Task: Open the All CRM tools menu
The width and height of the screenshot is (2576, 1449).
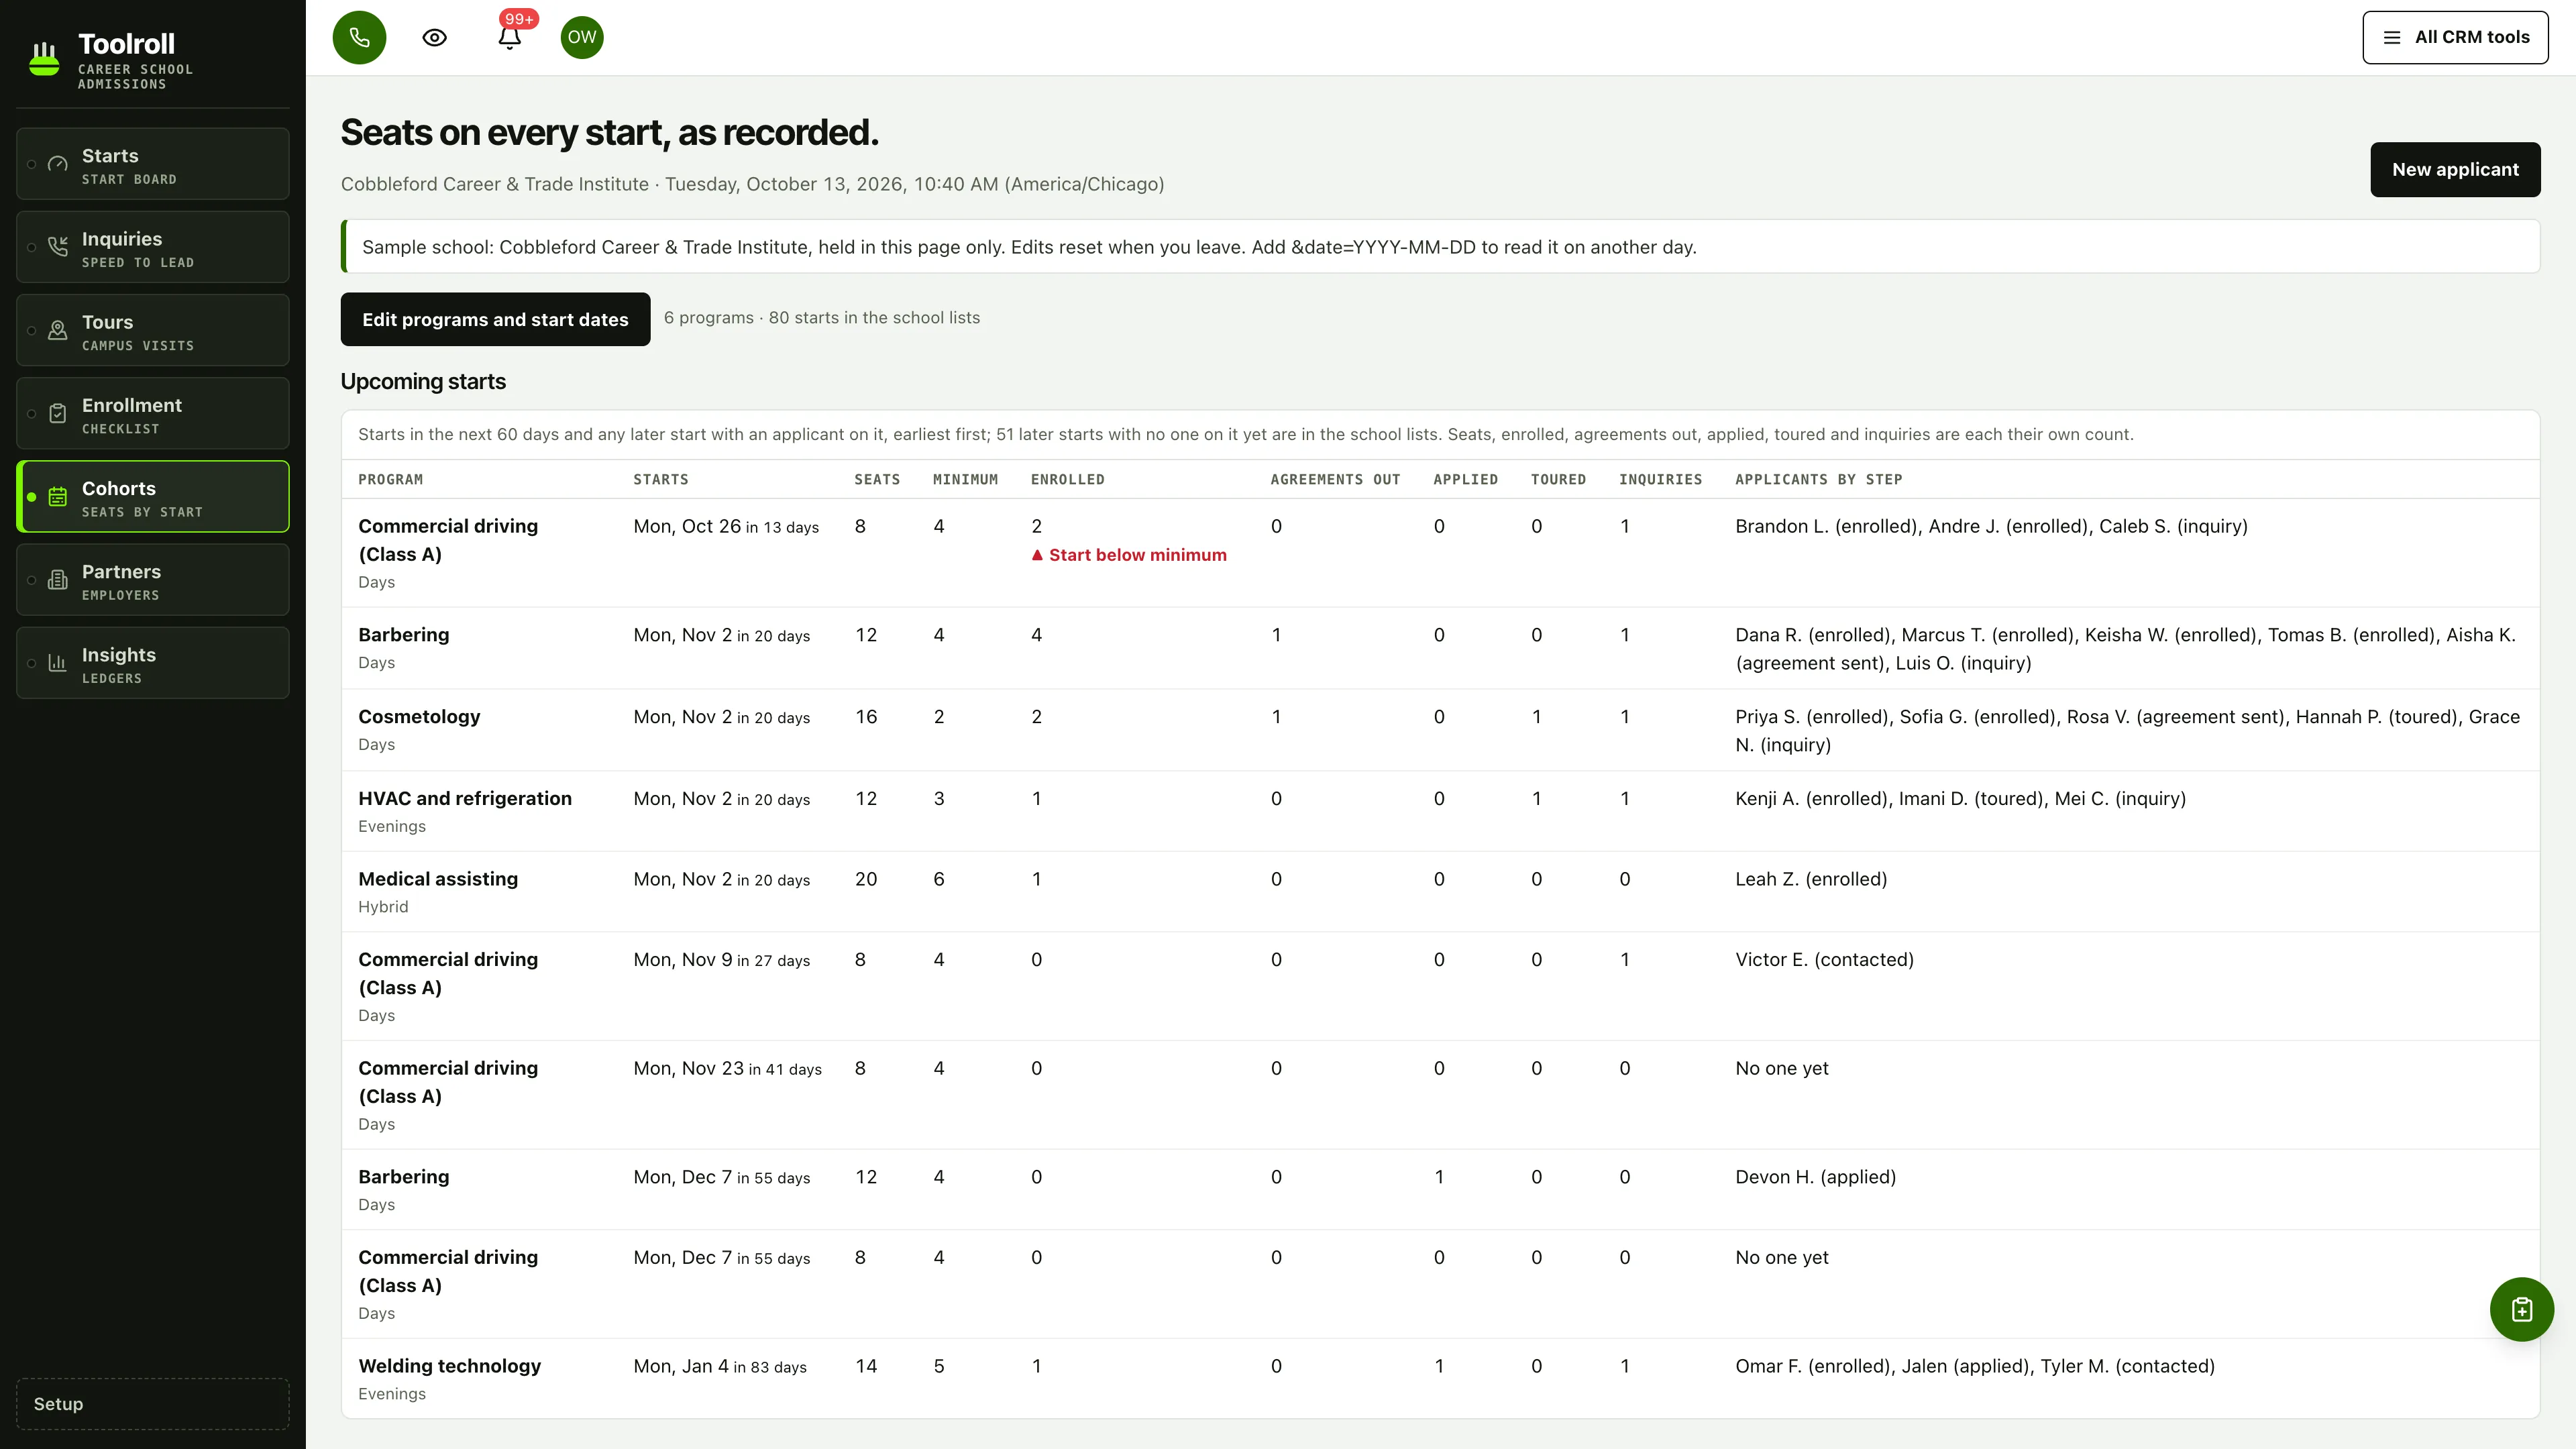Action: point(2455,38)
